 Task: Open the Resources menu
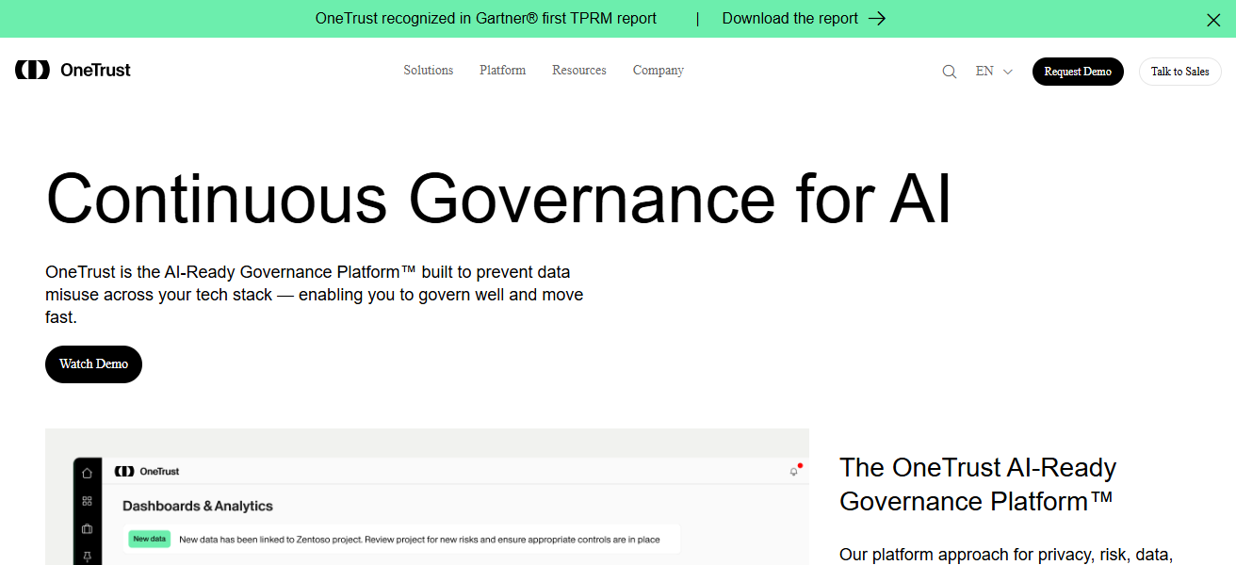(579, 71)
